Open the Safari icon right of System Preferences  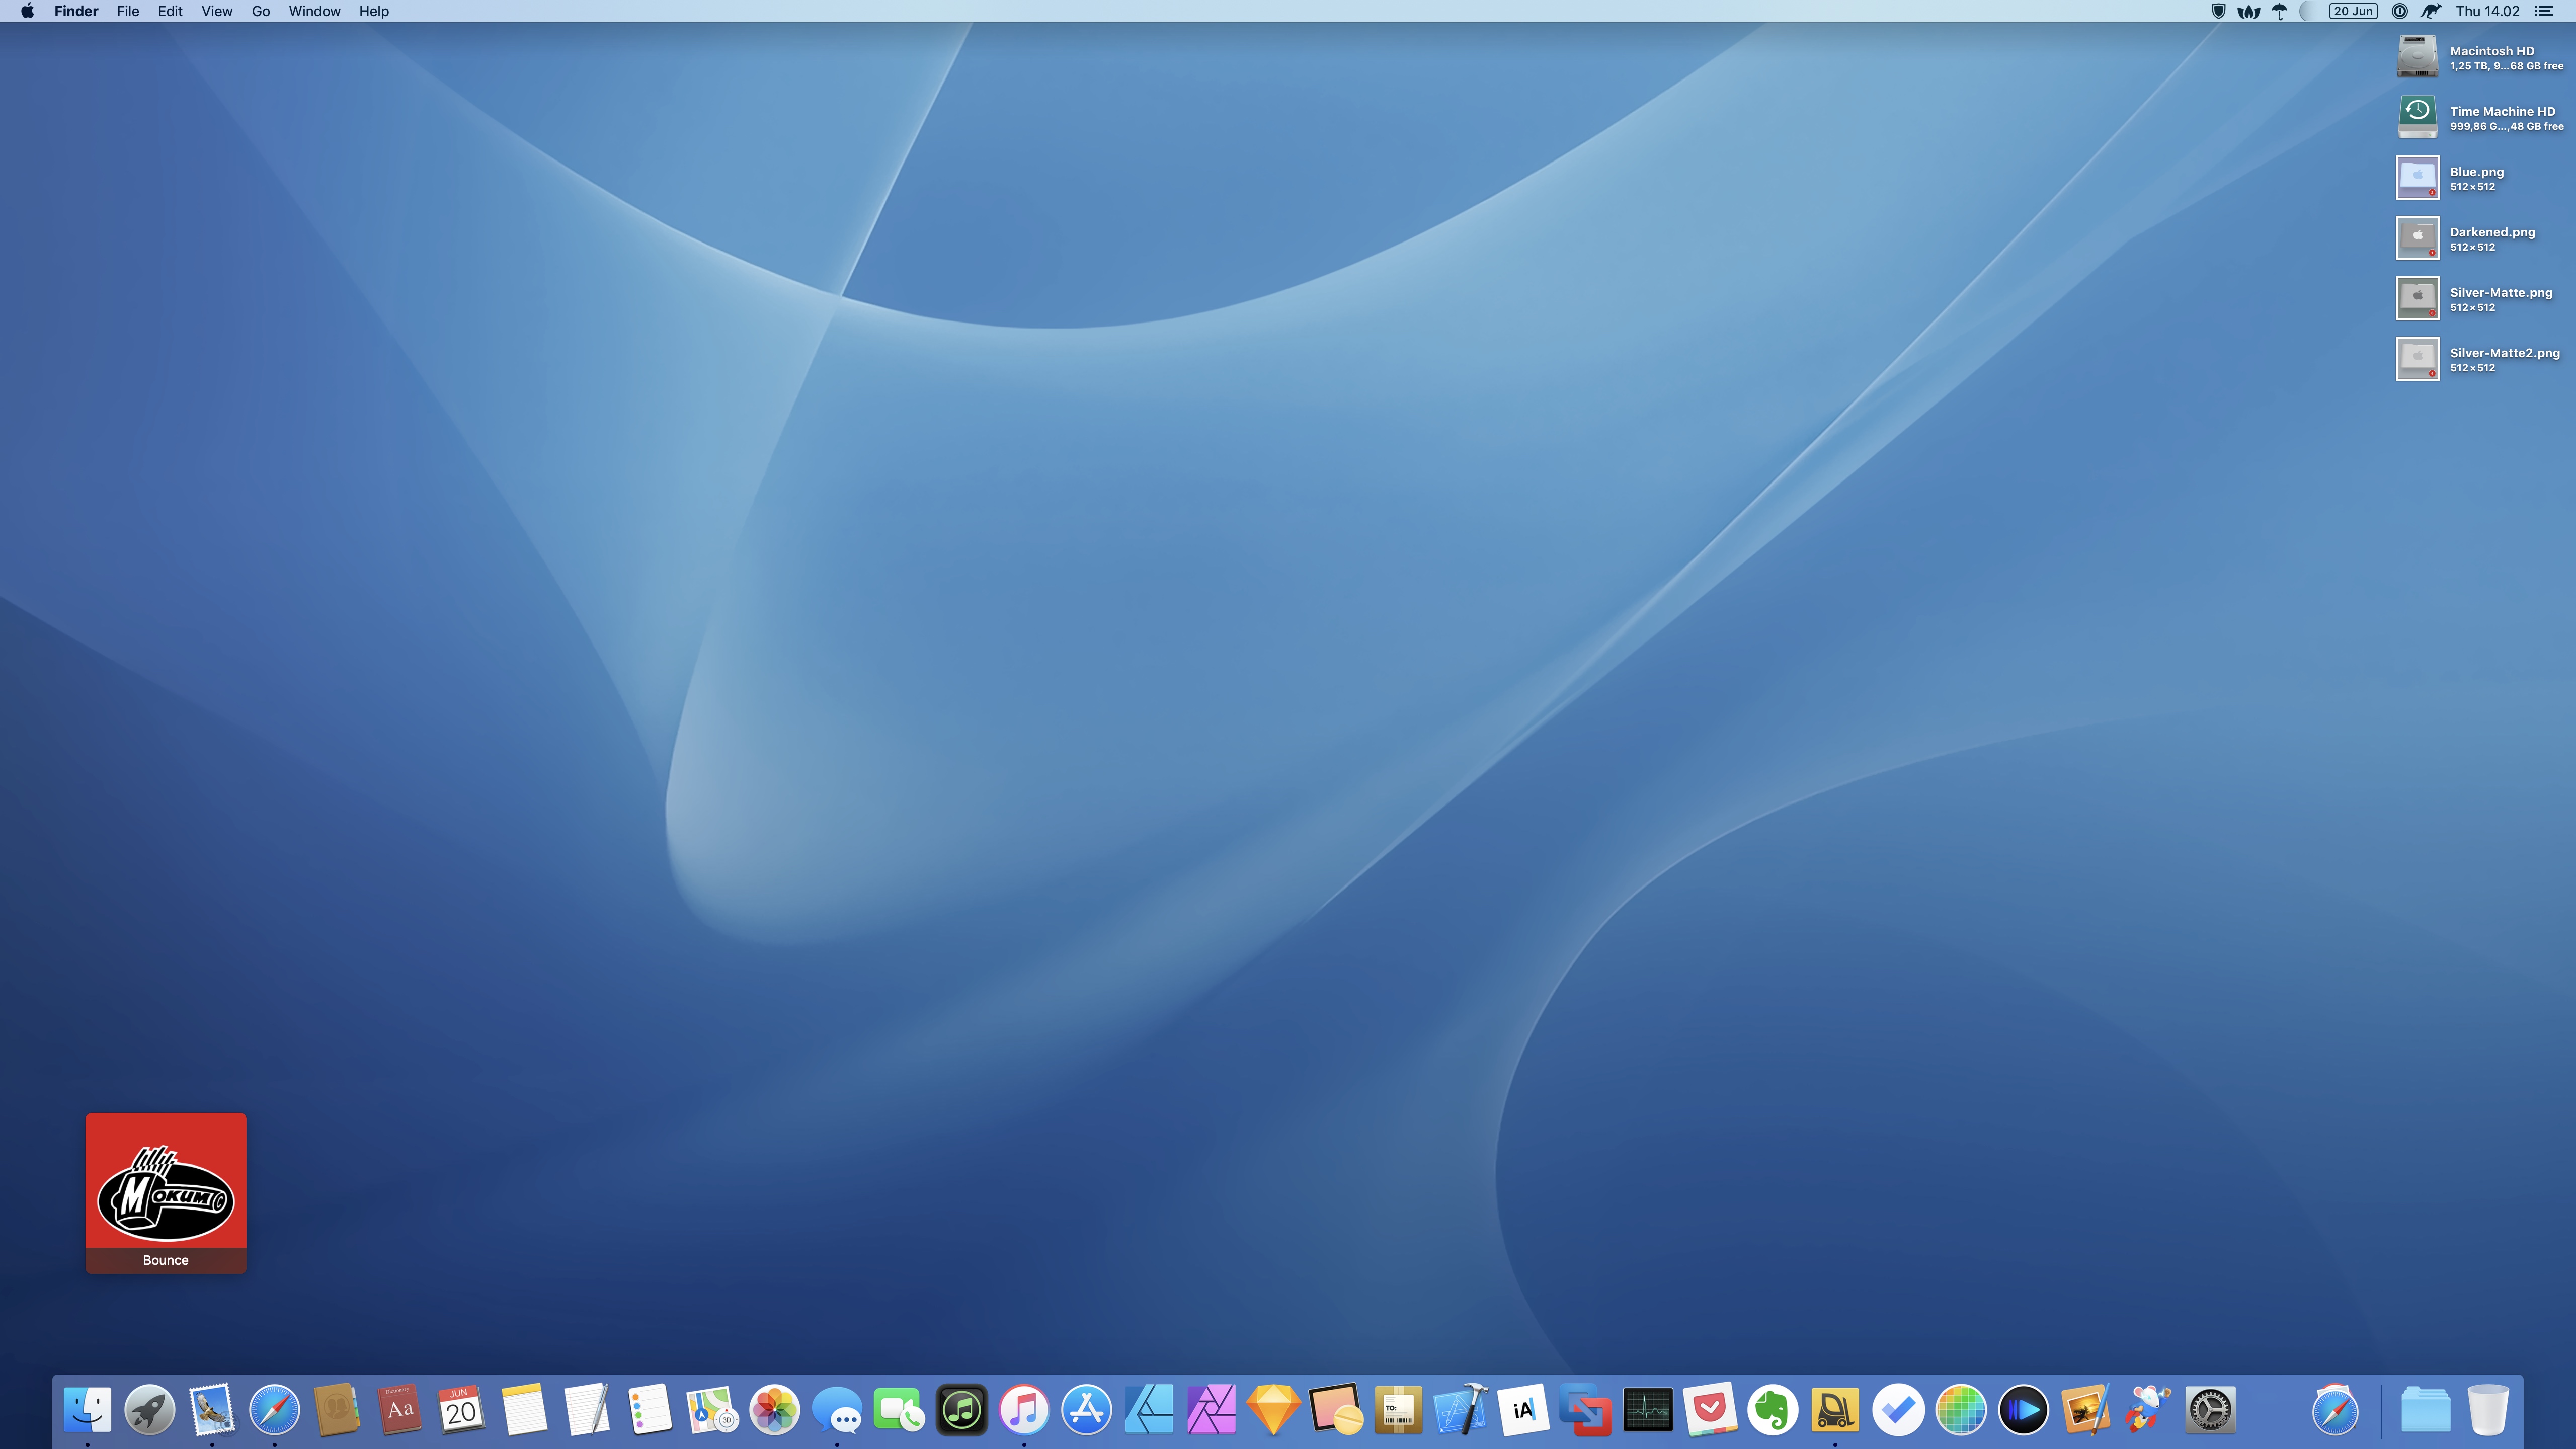coord(2335,1410)
